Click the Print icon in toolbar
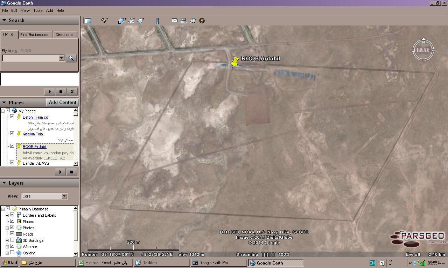 [183, 21]
